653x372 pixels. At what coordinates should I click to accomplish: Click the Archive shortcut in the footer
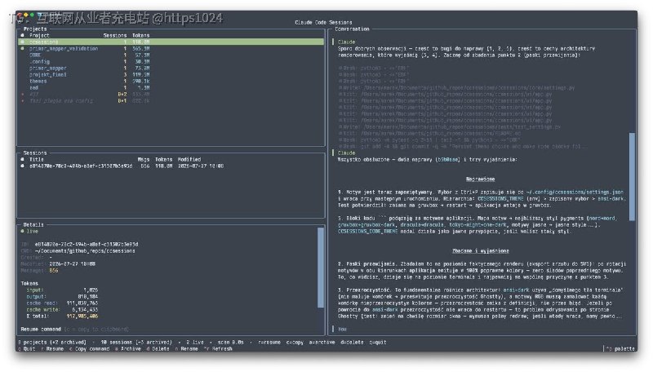128,349
